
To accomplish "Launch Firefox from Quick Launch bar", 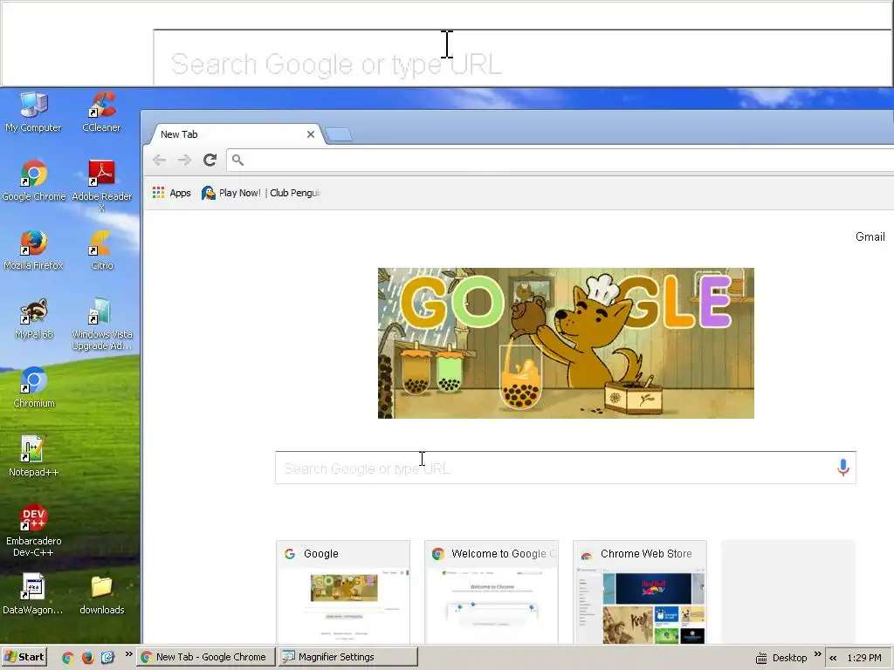I will coord(87,658).
